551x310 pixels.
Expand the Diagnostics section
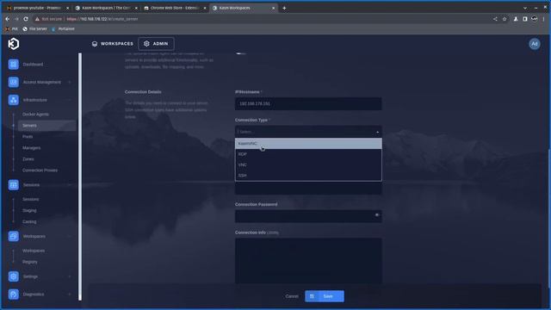point(69,294)
